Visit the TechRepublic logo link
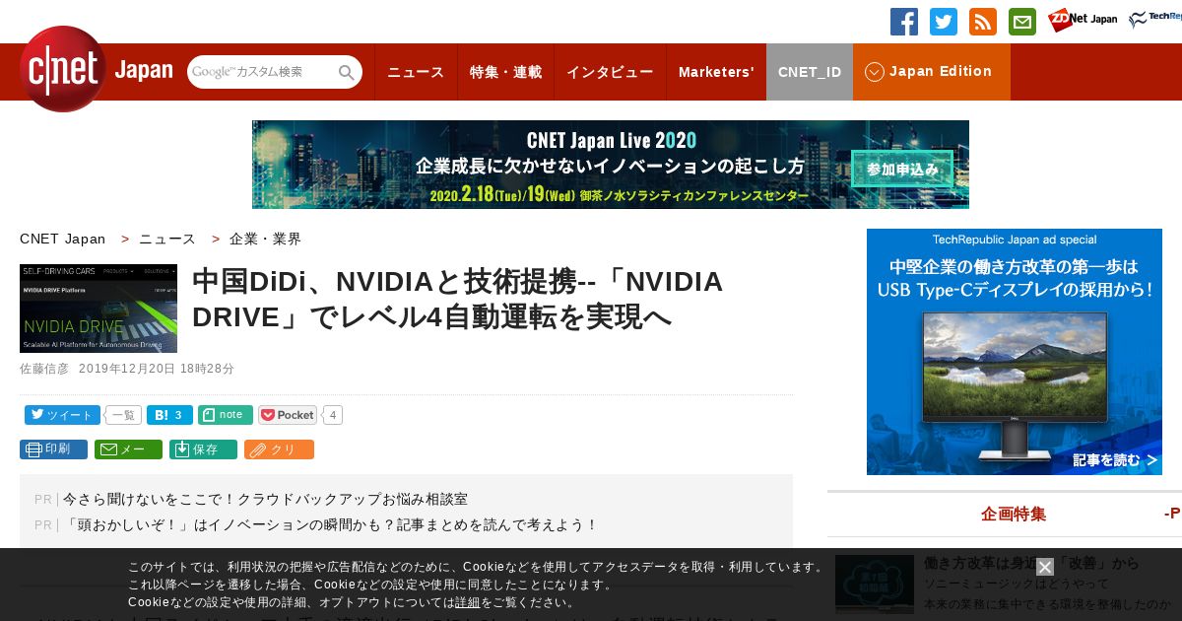Screen dimensions: 1182x621 1154,20
